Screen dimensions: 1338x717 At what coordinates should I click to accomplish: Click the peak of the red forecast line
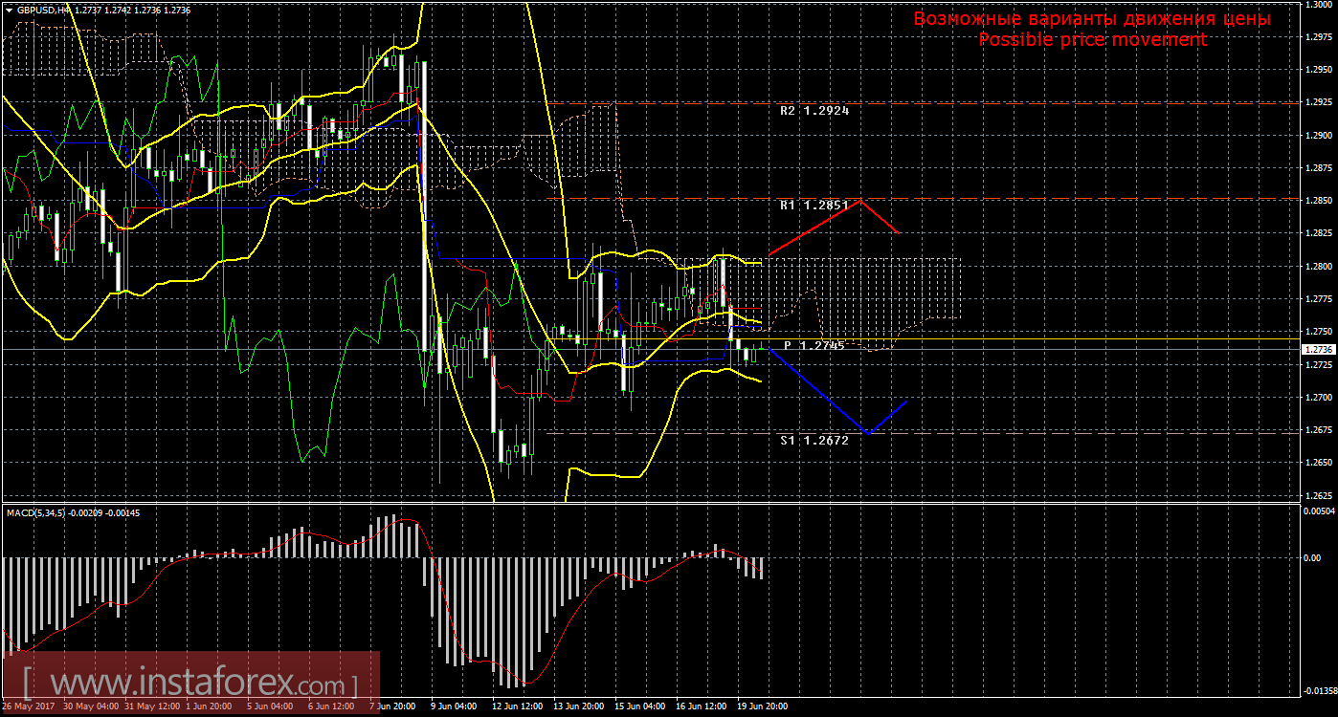coord(861,200)
